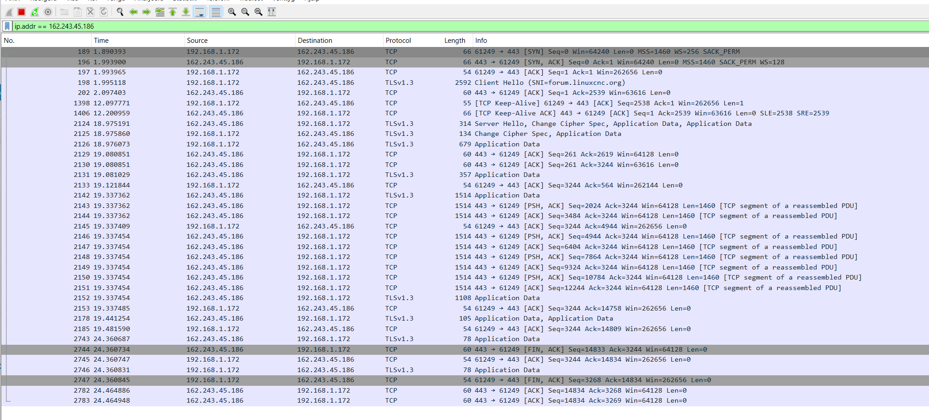The height and width of the screenshot is (420, 929).
Task: Stop the running packet capture
Action: tap(21, 12)
